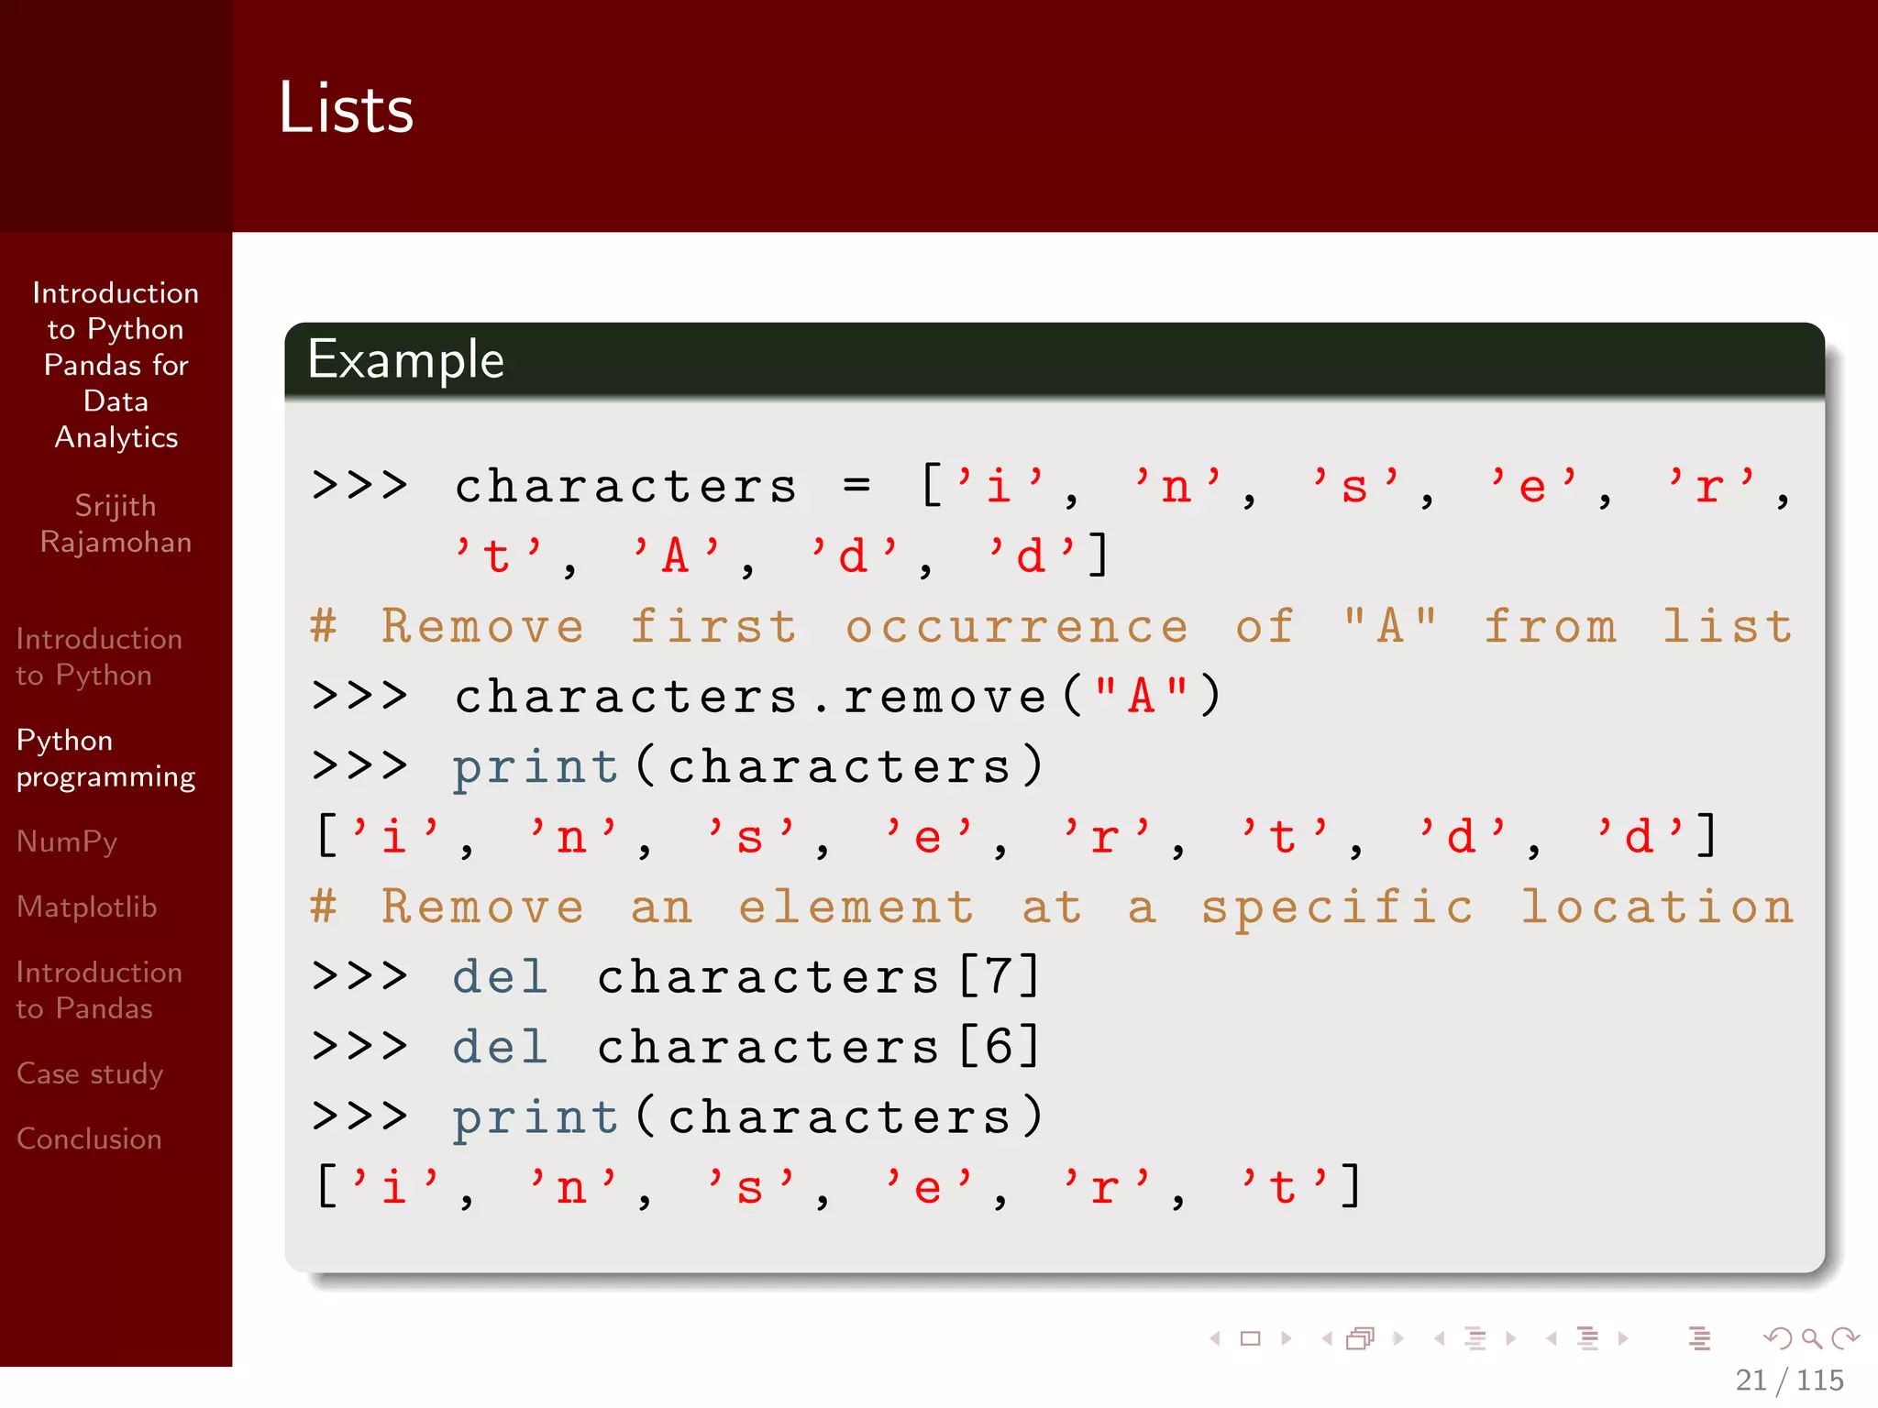Go to previous section arrow
This screenshot has width=1878, height=1408.
point(1552,1338)
